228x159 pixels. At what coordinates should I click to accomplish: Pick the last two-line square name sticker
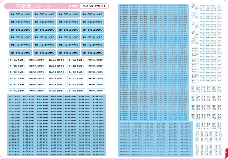[x=195, y=81]
